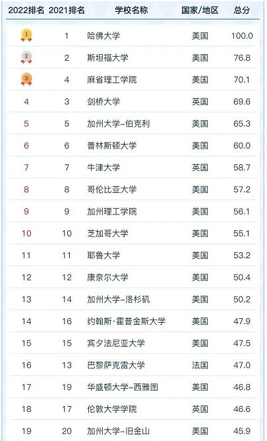Open the 约翰斯·霍普金斯大学 link

pos(127,321)
